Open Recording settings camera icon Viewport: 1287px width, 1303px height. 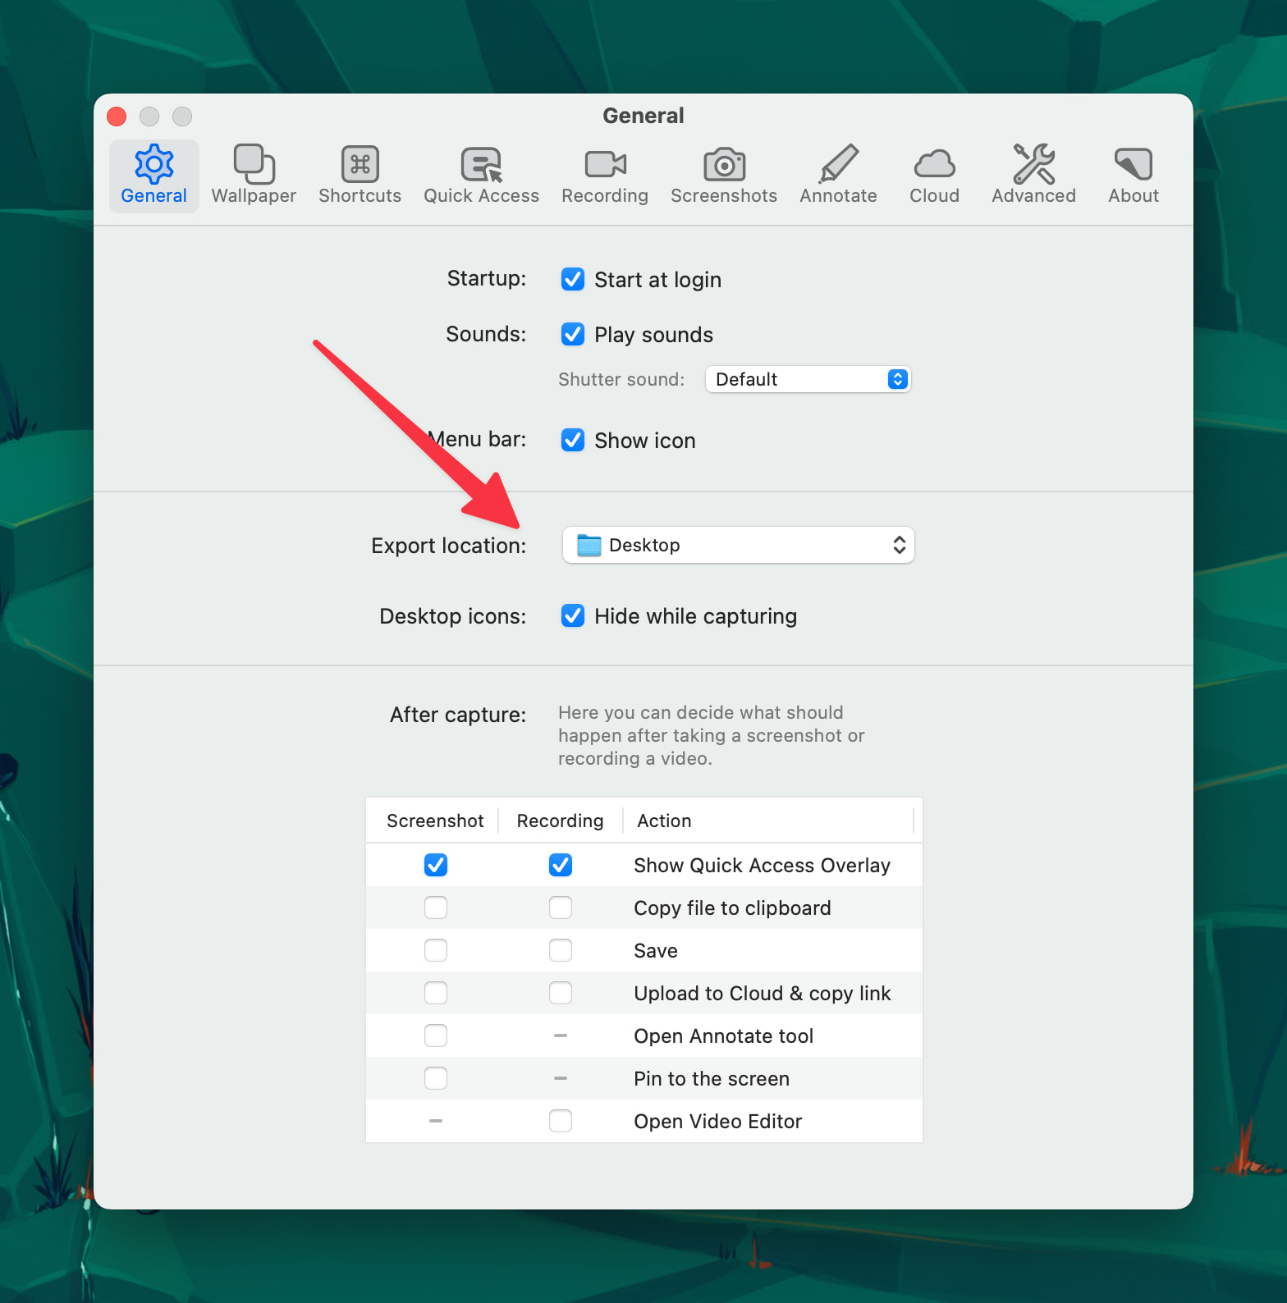click(605, 164)
